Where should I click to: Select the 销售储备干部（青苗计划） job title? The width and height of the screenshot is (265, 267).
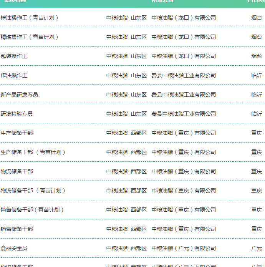(32, 210)
